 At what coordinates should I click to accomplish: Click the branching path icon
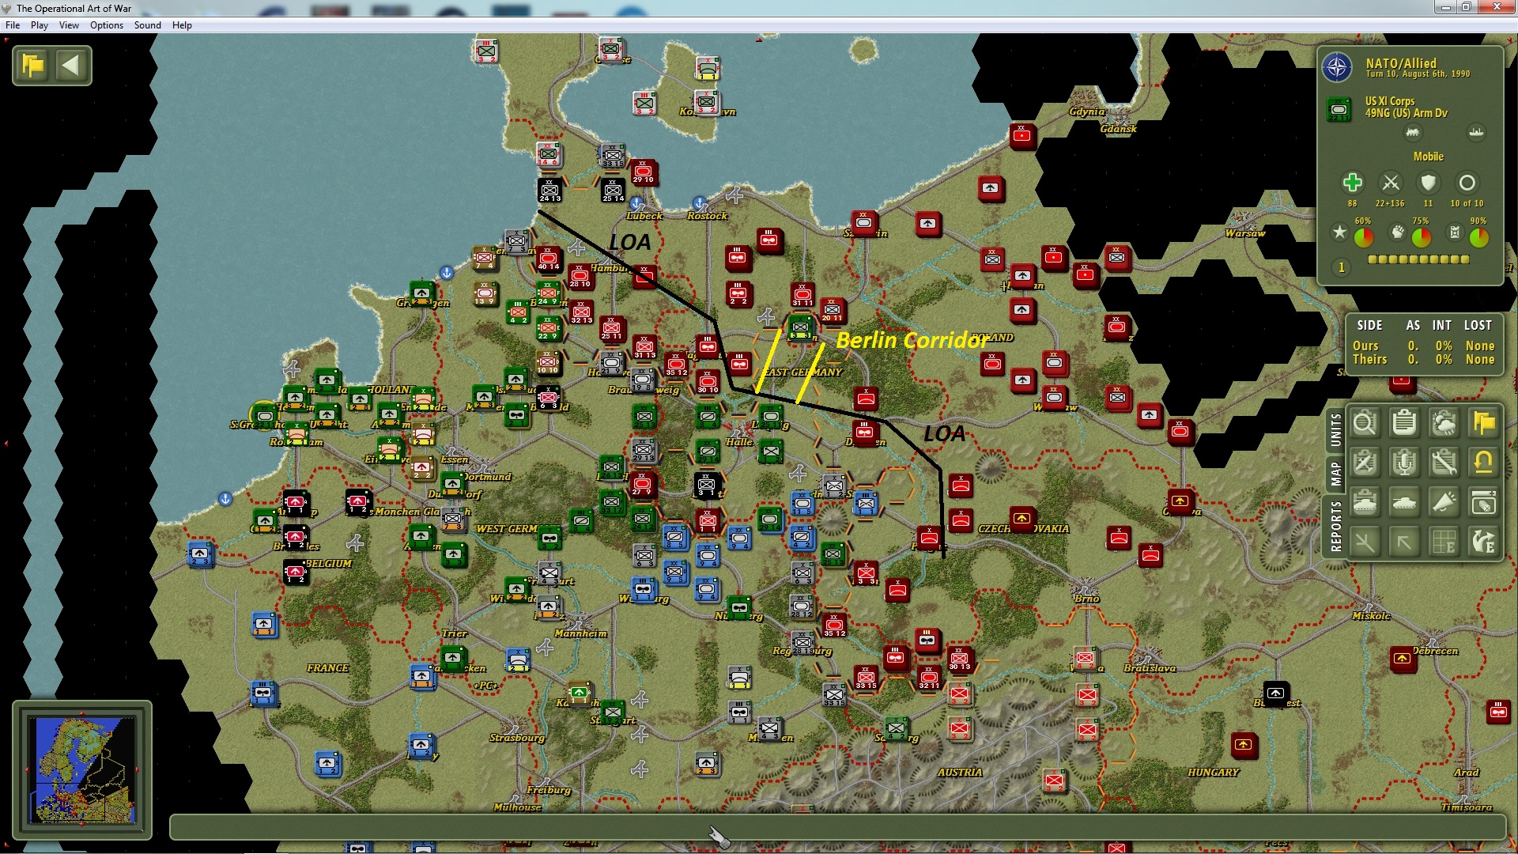coord(1365,542)
